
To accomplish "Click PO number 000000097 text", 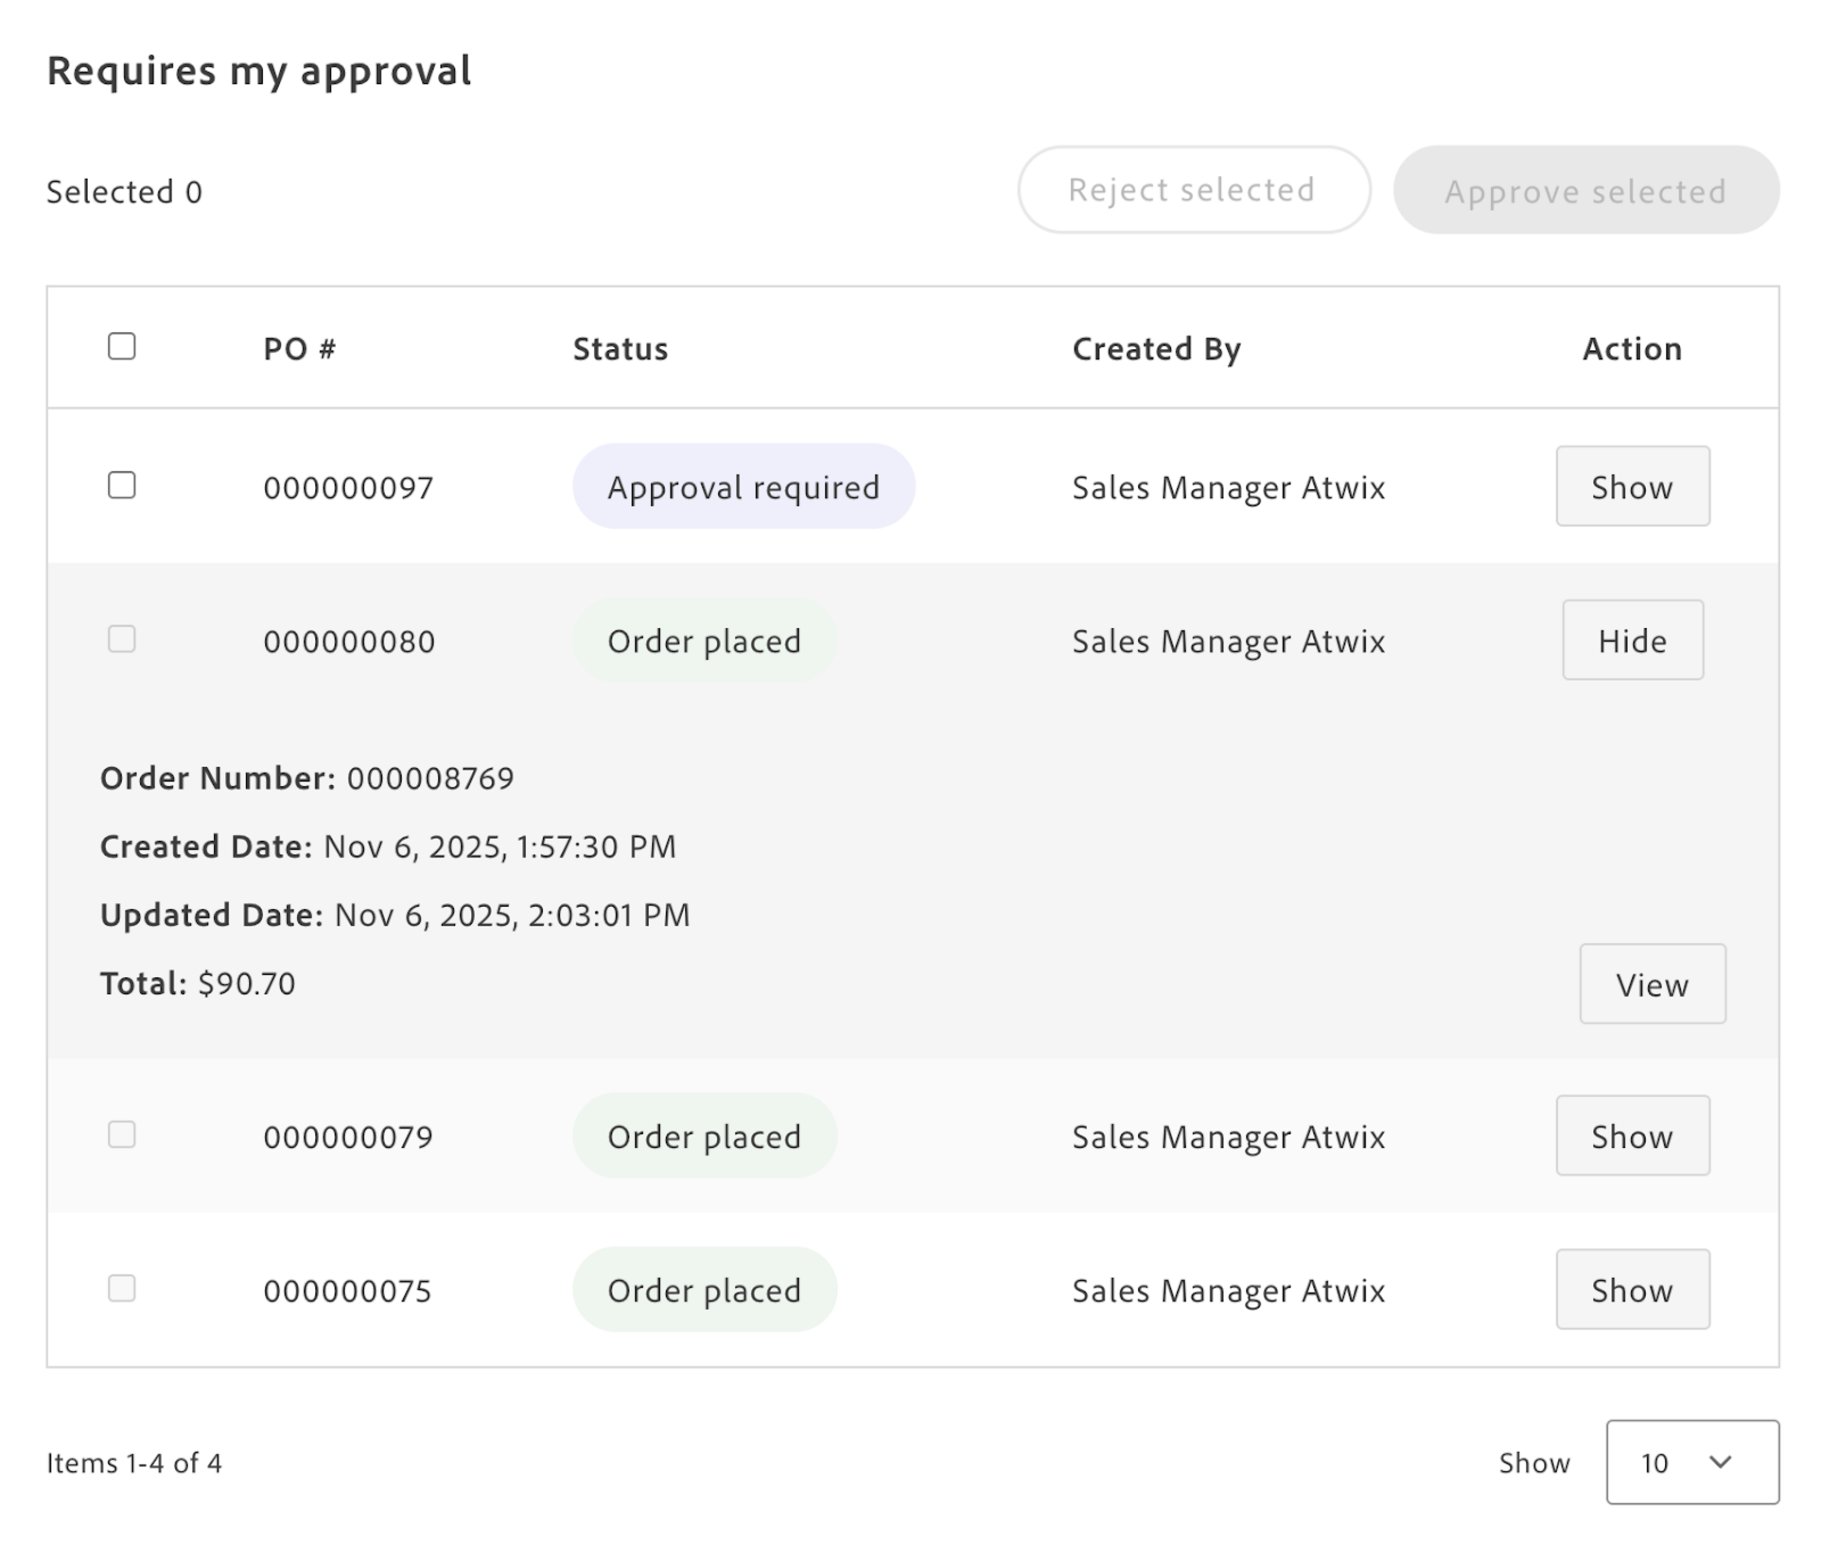I will [348, 486].
